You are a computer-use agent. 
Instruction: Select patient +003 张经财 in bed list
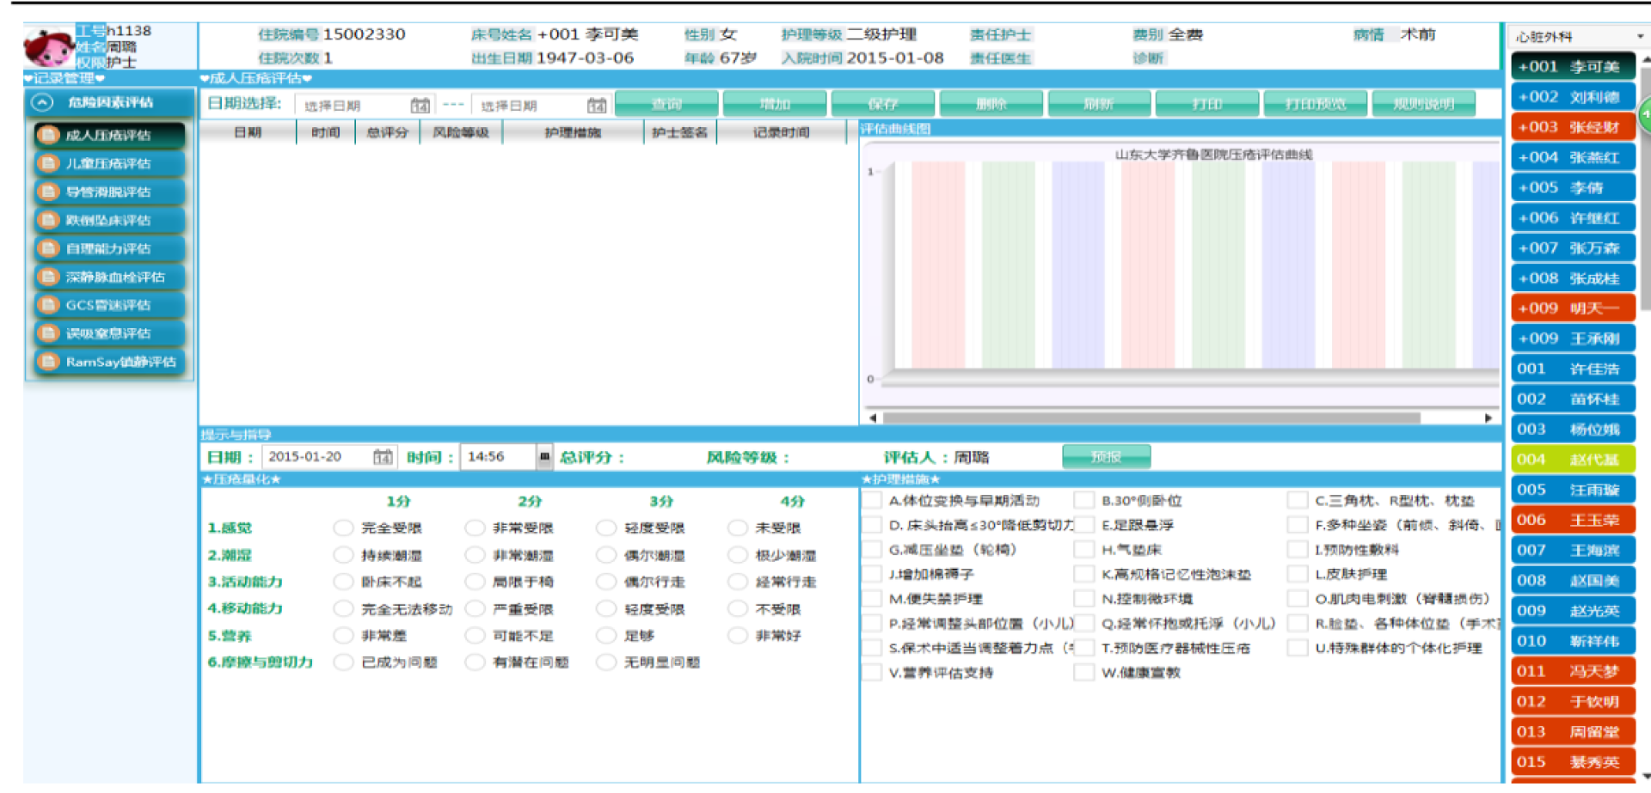click(x=1572, y=127)
